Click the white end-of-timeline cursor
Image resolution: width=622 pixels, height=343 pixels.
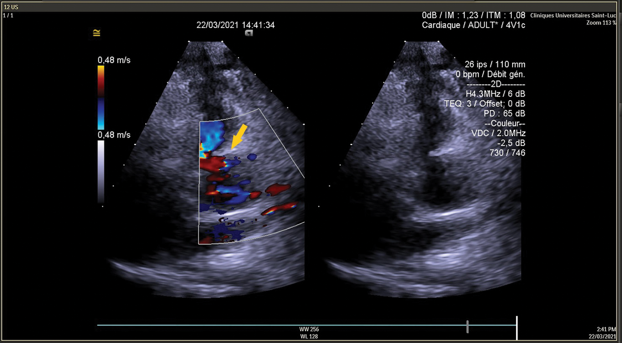point(517,327)
